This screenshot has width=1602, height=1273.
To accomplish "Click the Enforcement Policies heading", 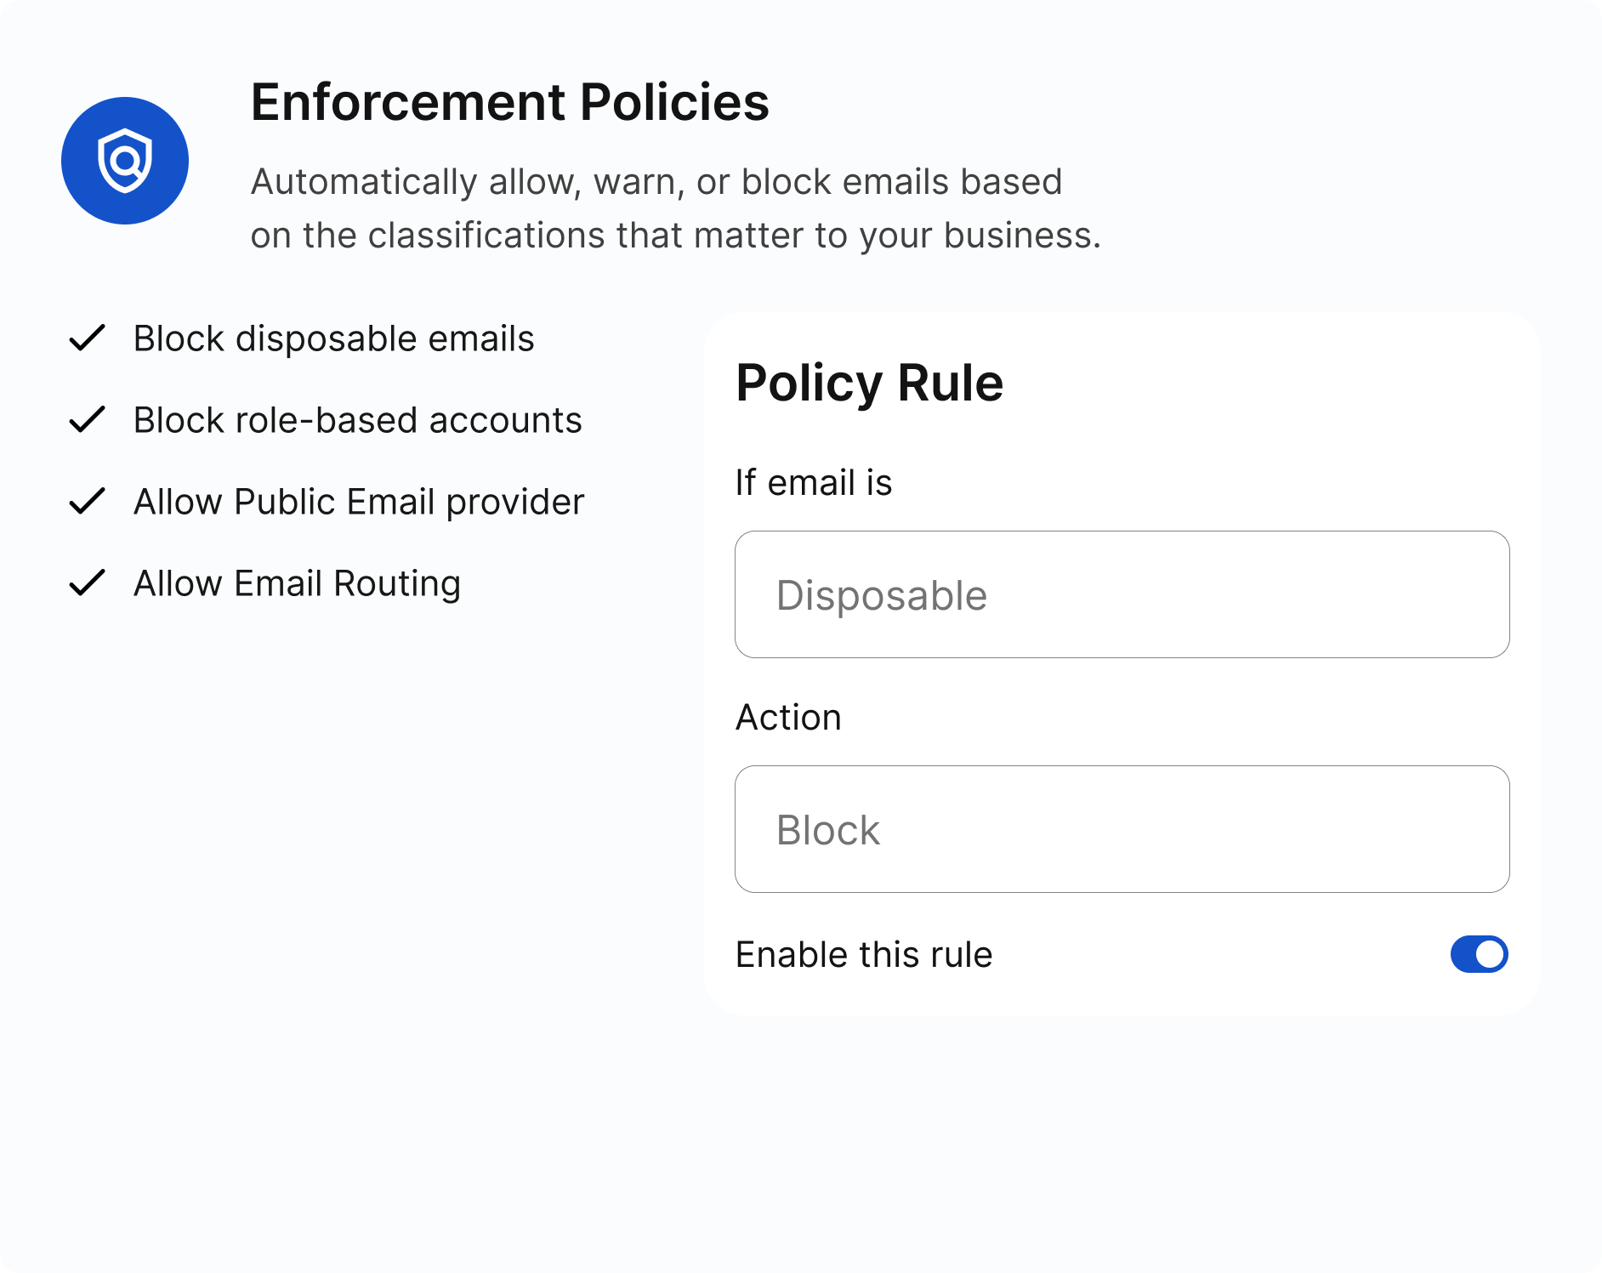I will pos(510,102).
